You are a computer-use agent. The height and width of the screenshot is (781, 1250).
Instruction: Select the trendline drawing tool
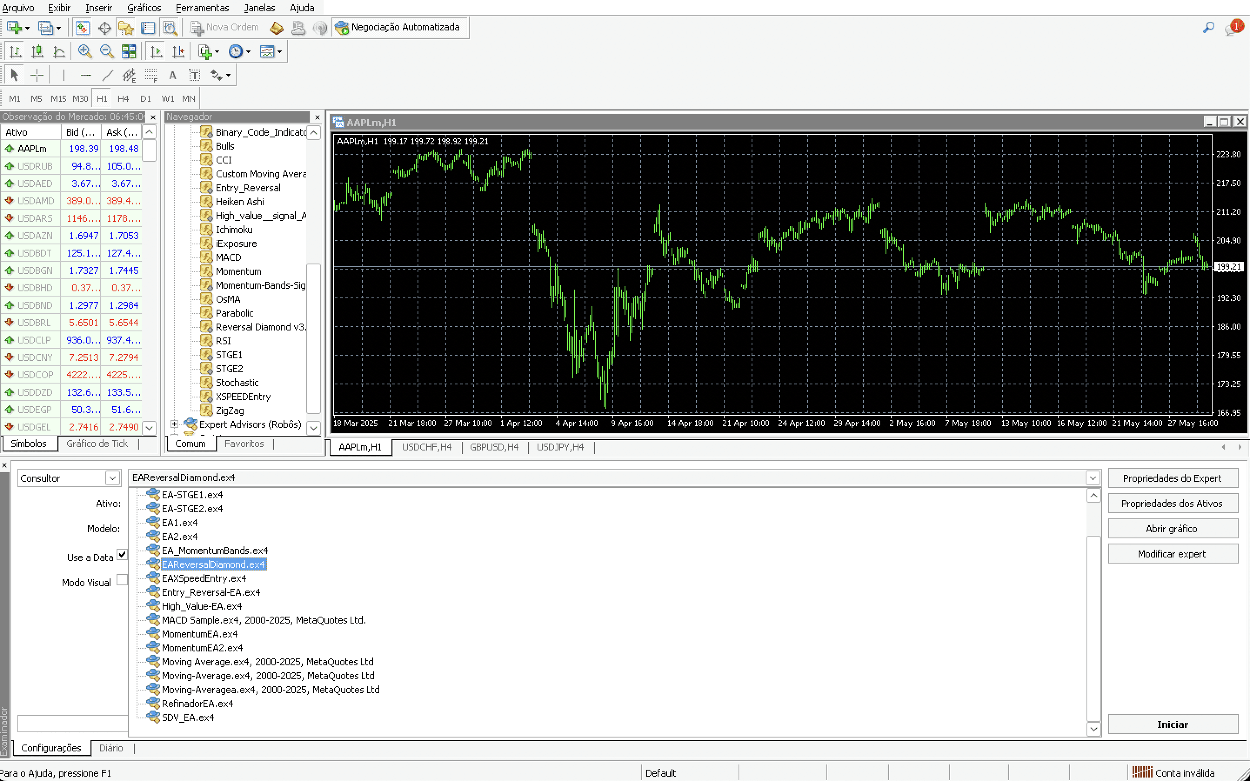pyautogui.click(x=107, y=75)
